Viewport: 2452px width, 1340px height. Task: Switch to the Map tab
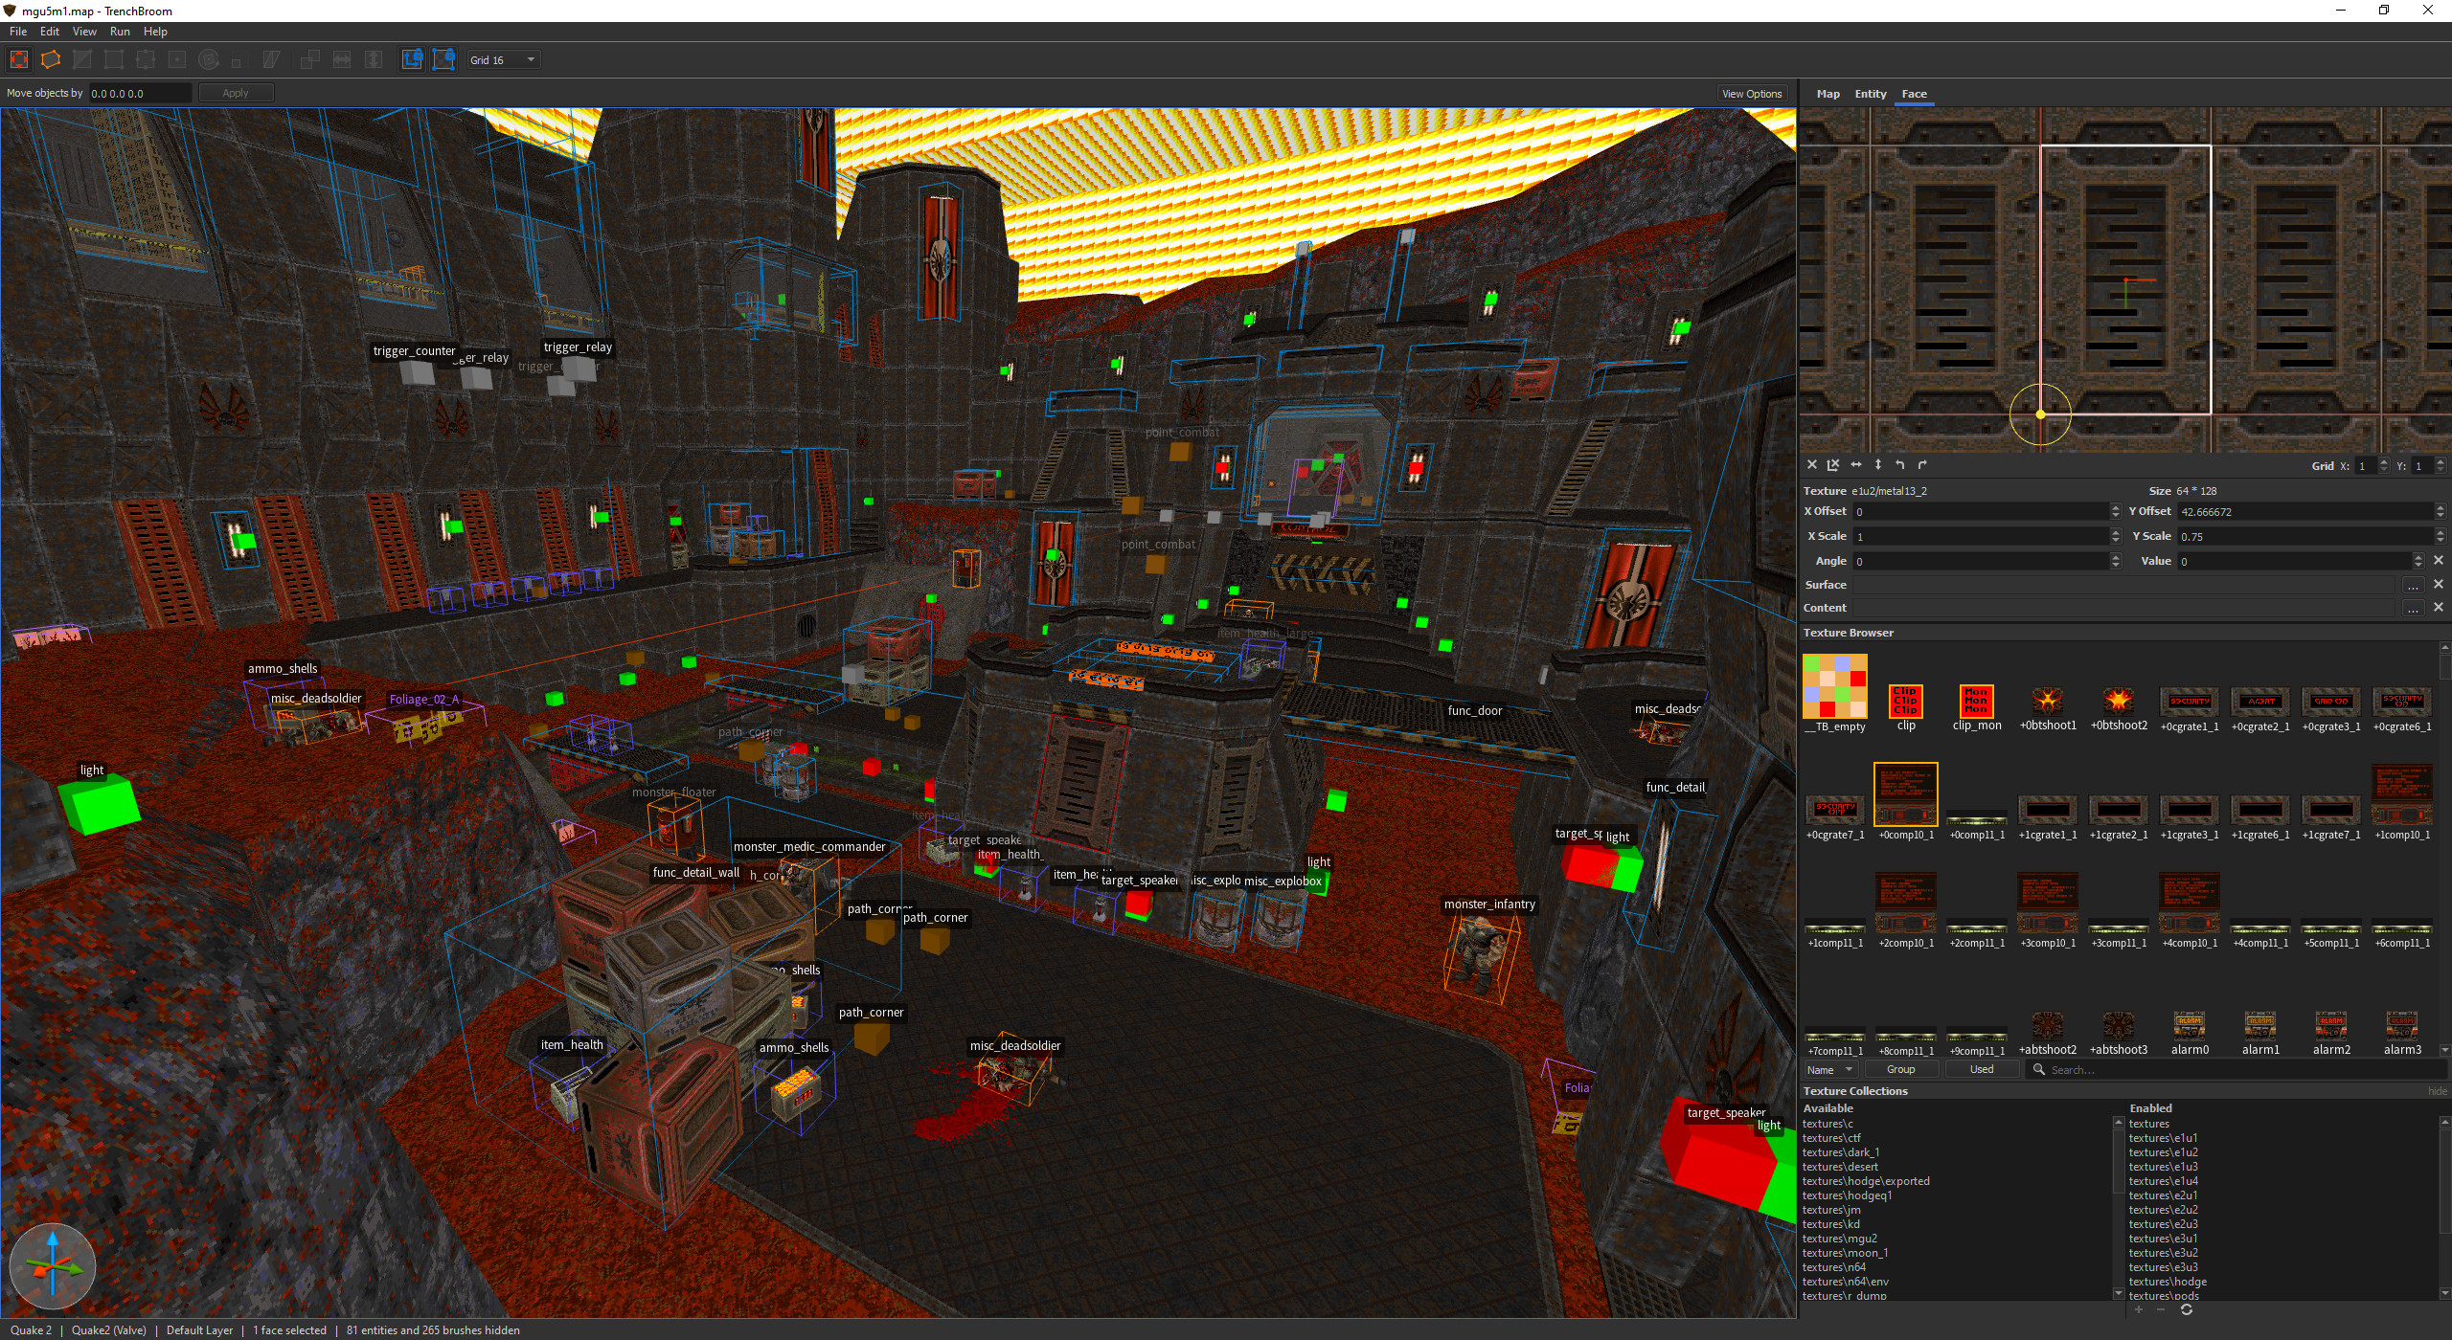1828,94
